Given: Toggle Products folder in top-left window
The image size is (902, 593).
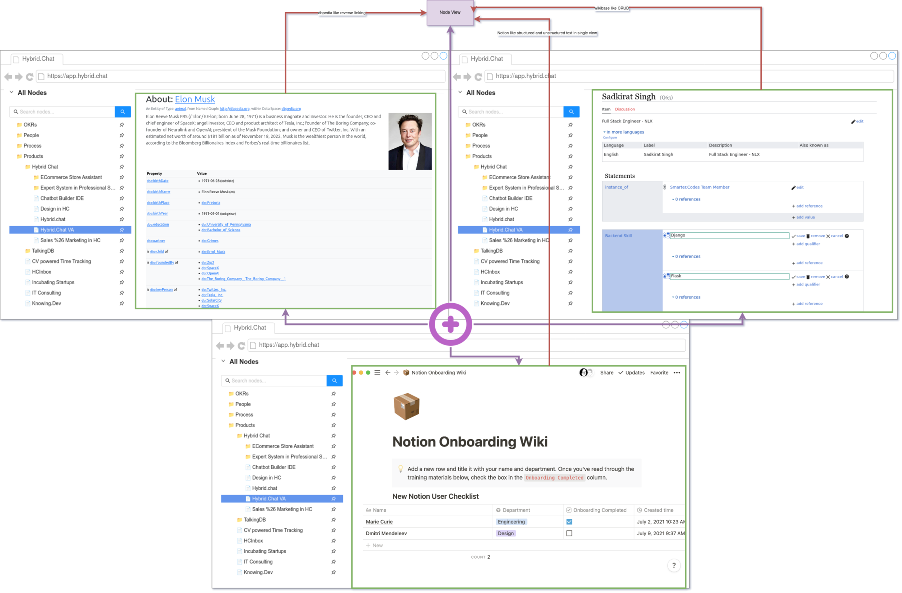Looking at the screenshot, I should (x=30, y=156).
